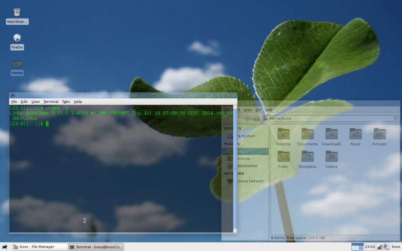This screenshot has height=251, width=402.
Task: Open the Tabs menu in the terminal
Action: click(66, 101)
